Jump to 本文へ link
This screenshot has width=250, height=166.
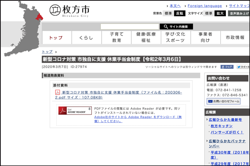coord(175,6)
